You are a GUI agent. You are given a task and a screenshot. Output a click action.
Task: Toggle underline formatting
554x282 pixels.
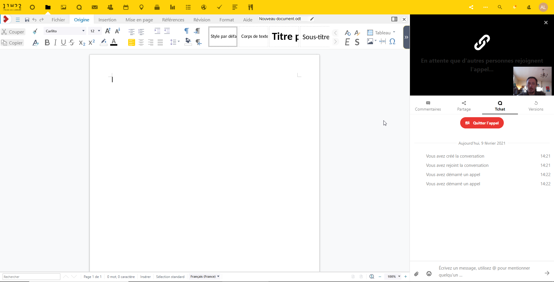tap(64, 43)
